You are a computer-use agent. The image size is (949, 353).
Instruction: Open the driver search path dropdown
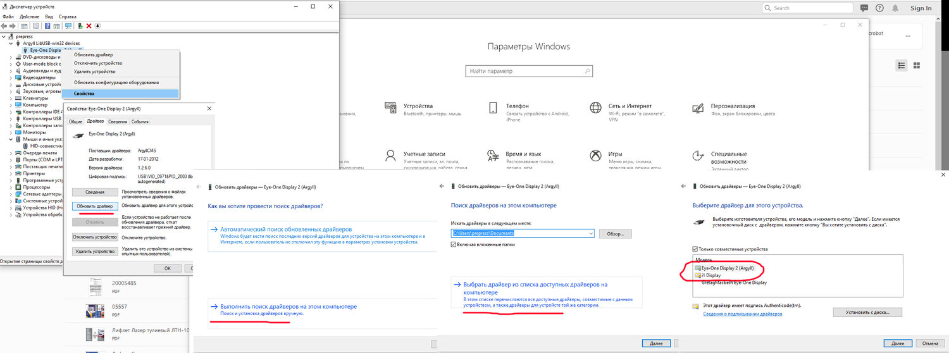(591, 233)
